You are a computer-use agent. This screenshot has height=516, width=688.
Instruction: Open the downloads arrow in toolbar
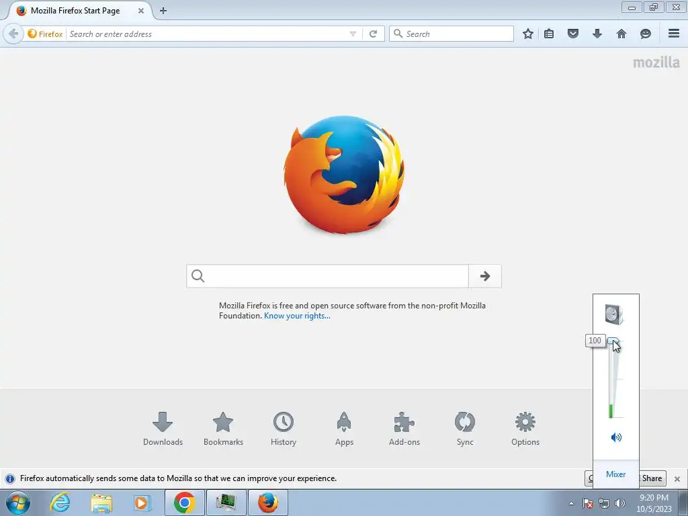pos(597,34)
